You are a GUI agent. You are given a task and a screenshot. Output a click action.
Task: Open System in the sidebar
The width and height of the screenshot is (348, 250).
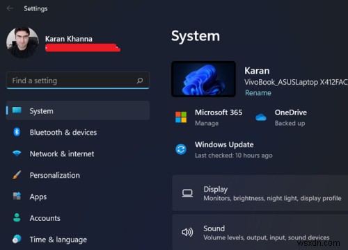[78, 110]
